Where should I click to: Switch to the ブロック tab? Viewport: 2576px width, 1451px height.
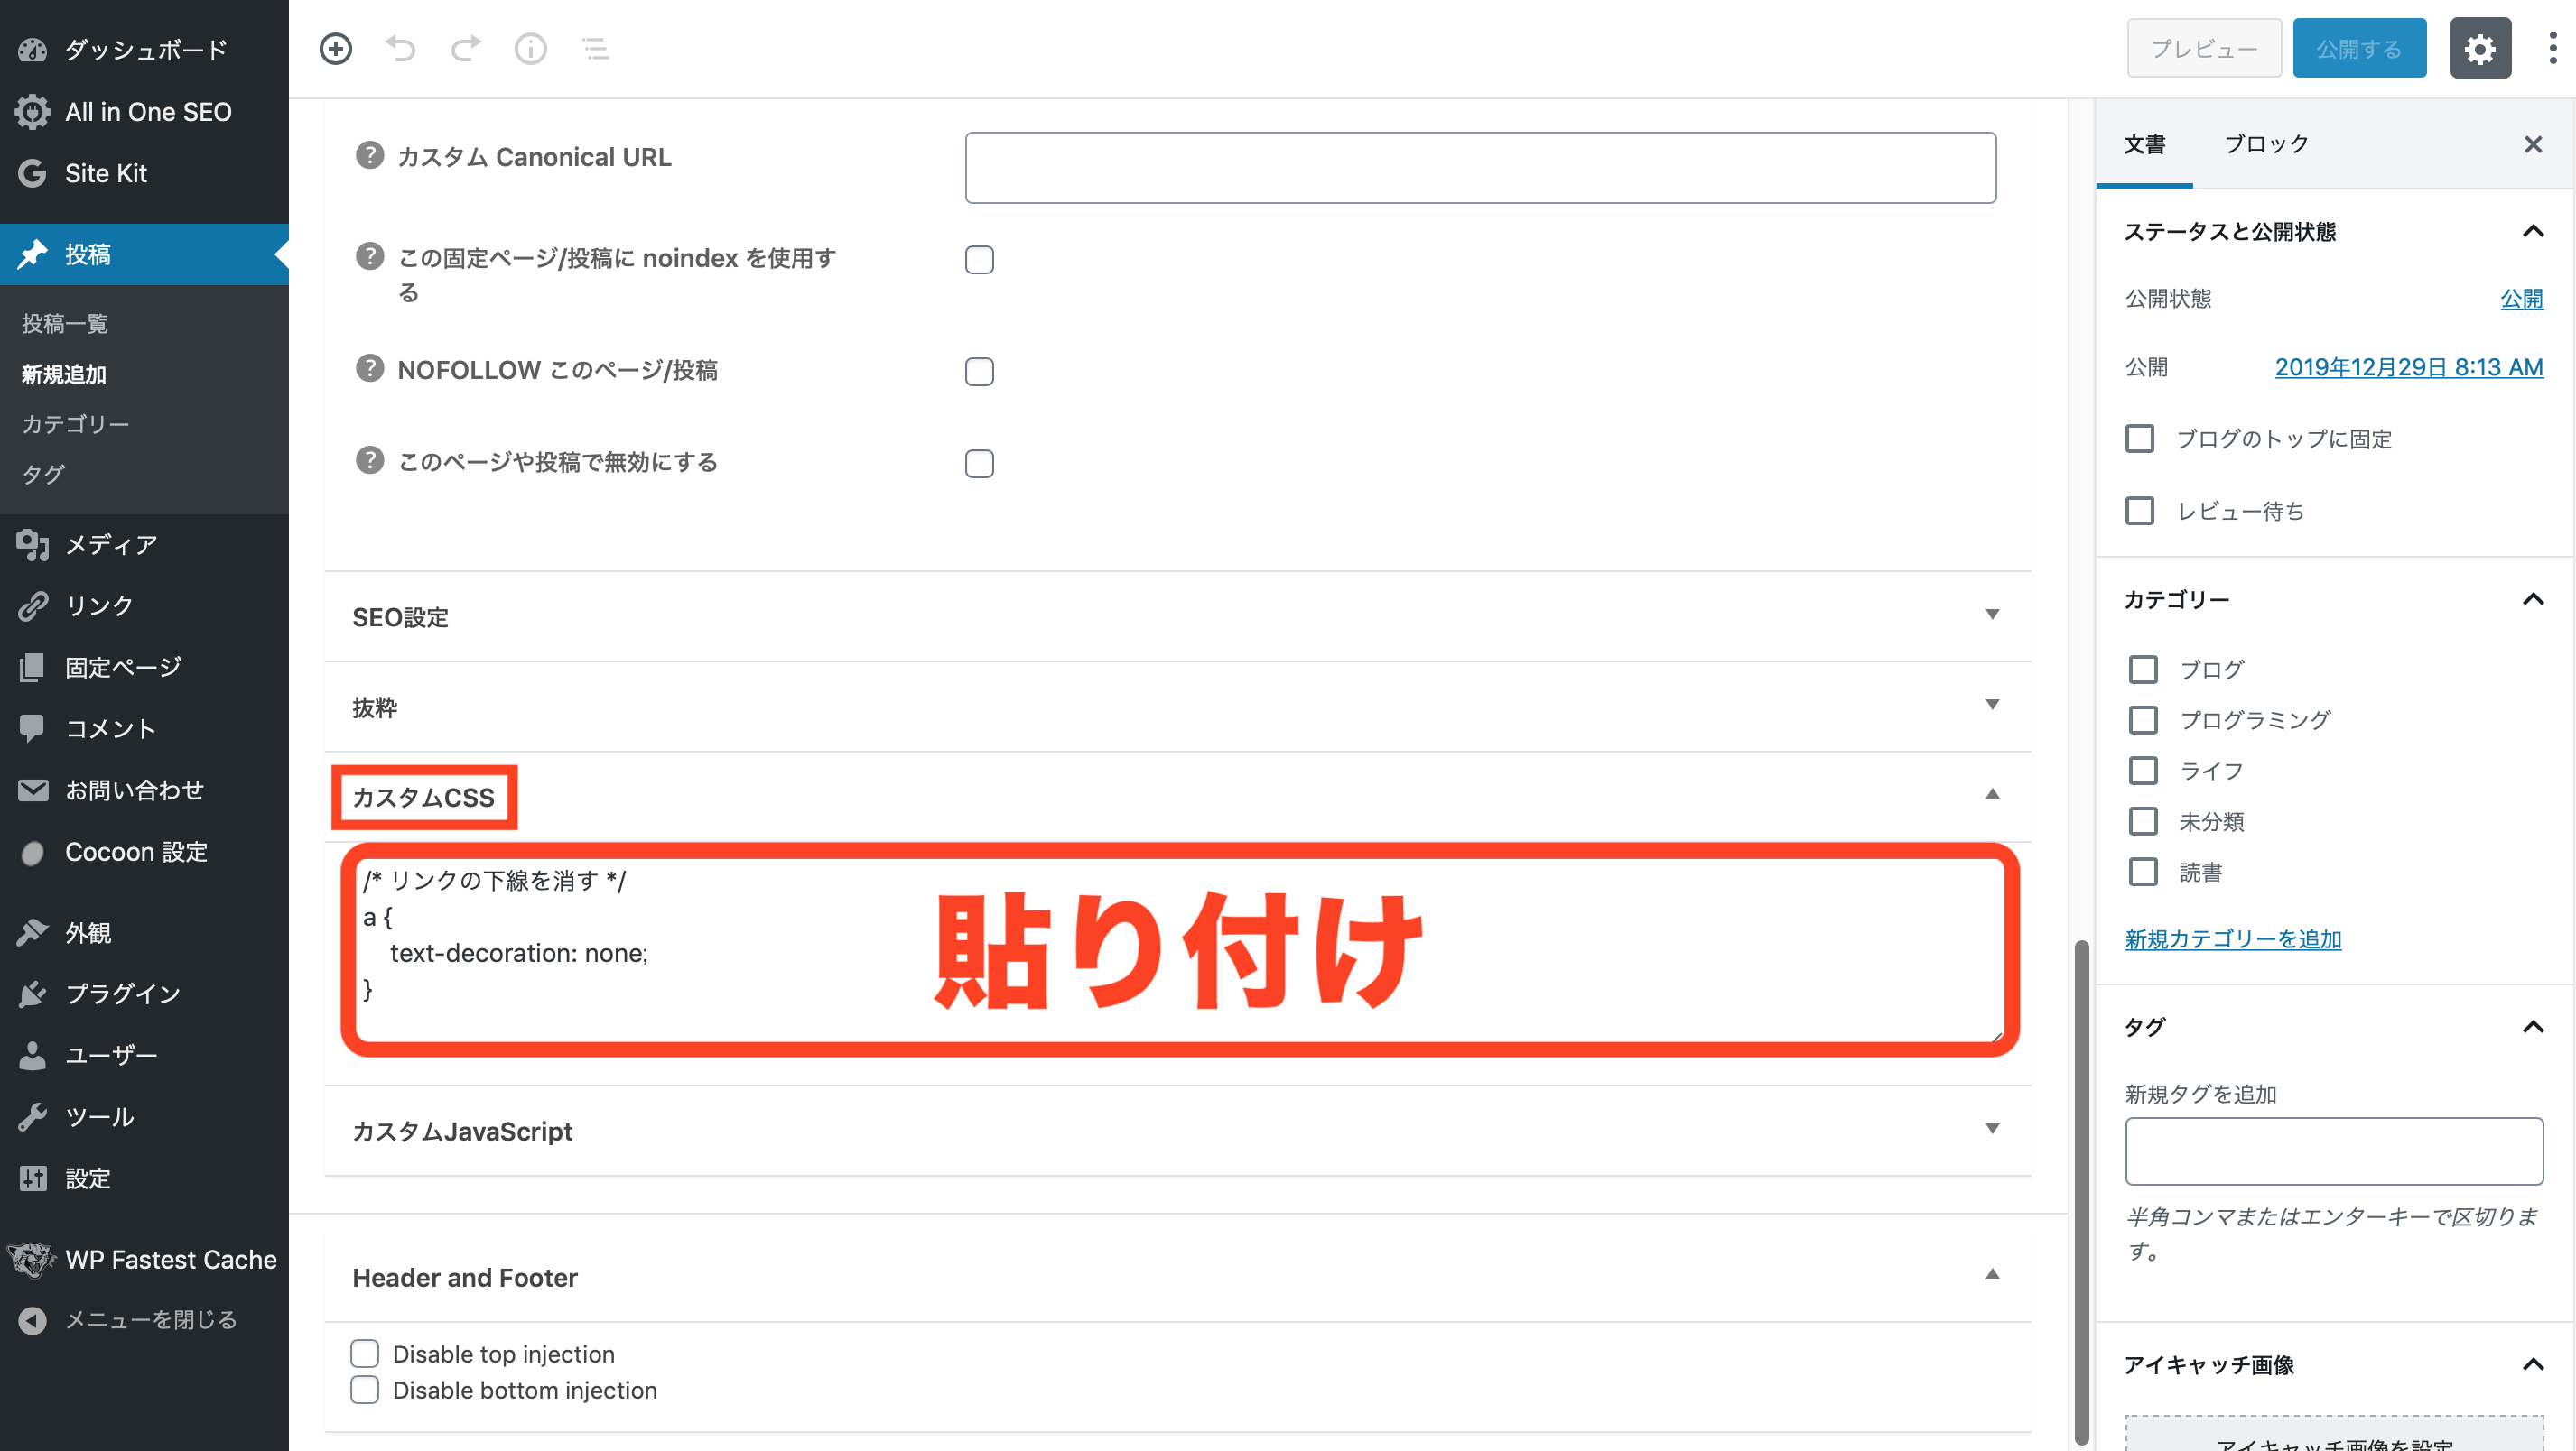tap(2266, 145)
